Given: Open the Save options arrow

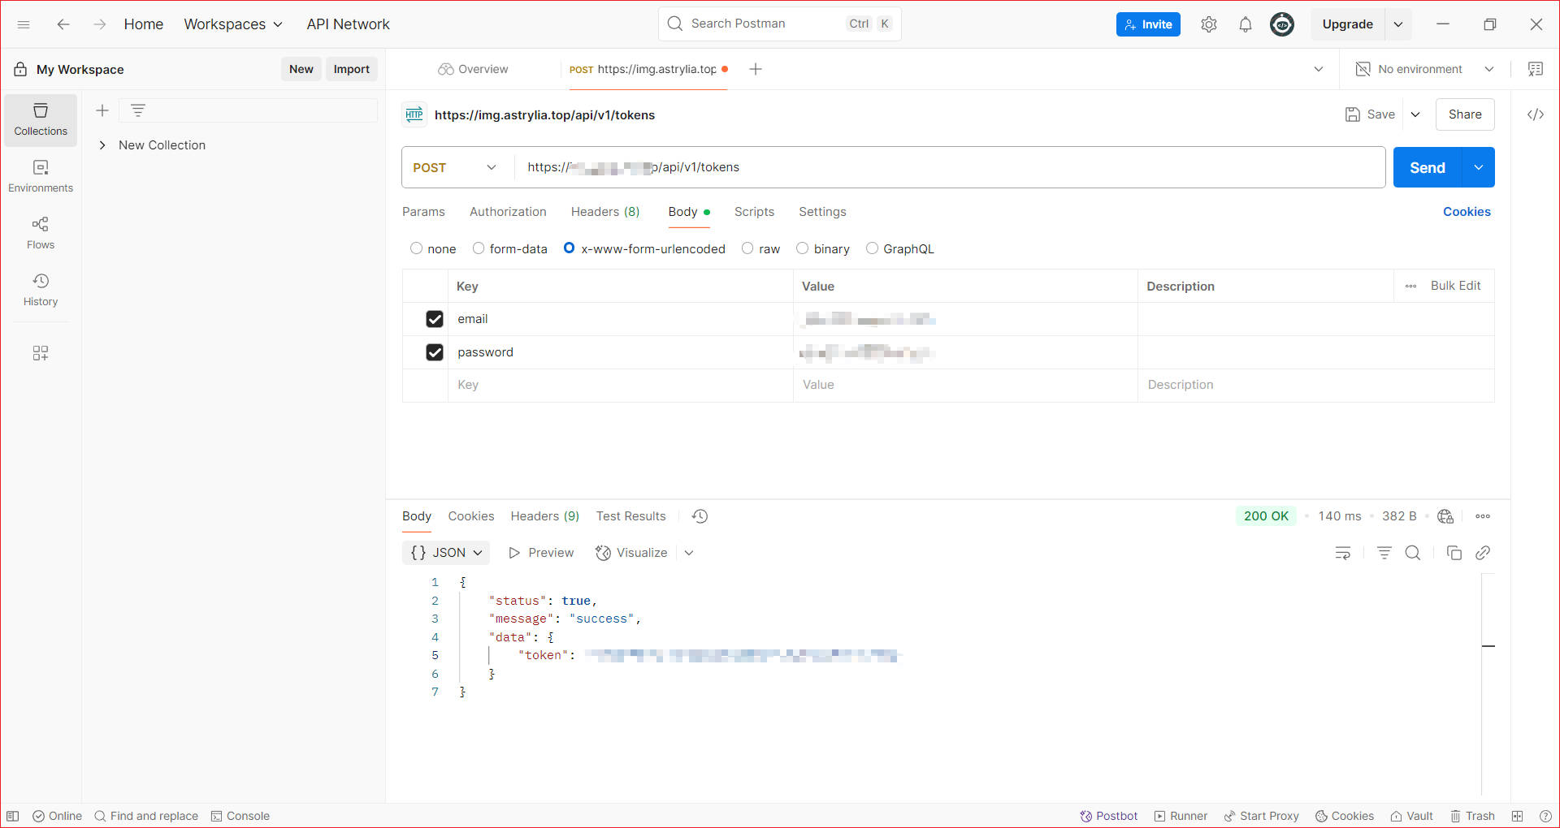Looking at the screenshot, I should pyautogui.click(x=1415, y=114).
